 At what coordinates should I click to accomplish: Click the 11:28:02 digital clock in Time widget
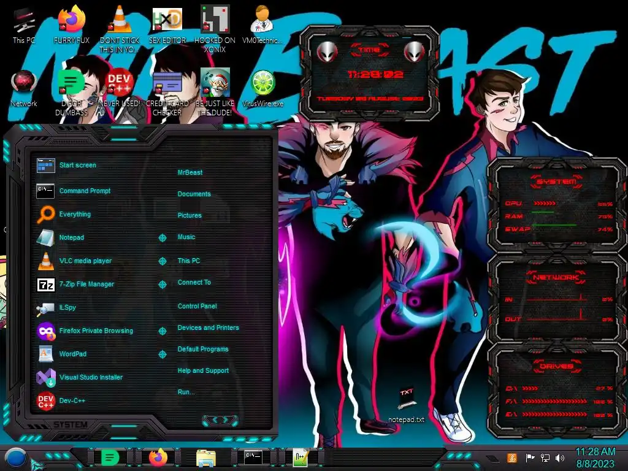click(375, 74)
